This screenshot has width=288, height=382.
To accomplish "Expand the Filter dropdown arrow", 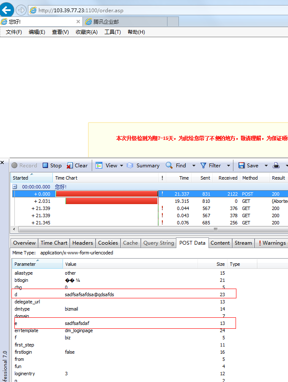I will pos(228,166).
